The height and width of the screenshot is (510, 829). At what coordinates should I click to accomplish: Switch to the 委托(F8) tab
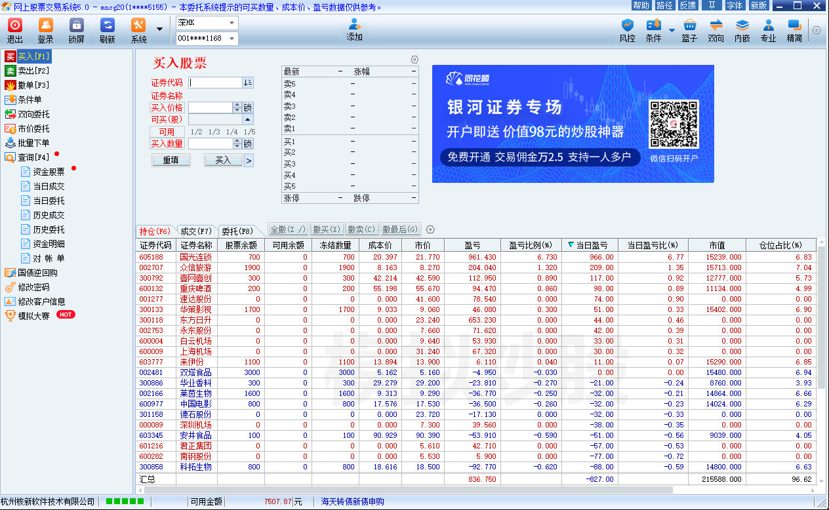coord(237,231)
